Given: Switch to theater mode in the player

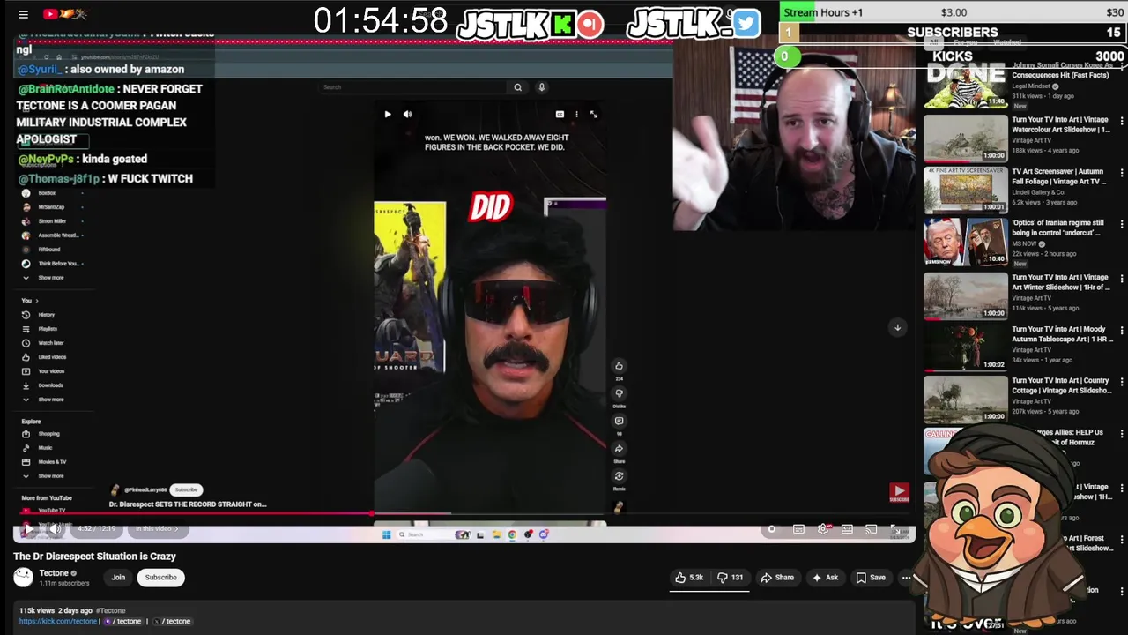Looking at the screenshot, I should pos(847,529).
